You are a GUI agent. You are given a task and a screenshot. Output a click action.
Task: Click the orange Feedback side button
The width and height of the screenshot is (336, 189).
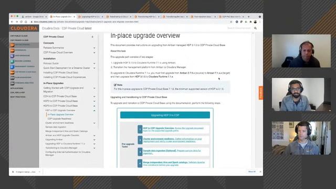(x=261, y=93)
